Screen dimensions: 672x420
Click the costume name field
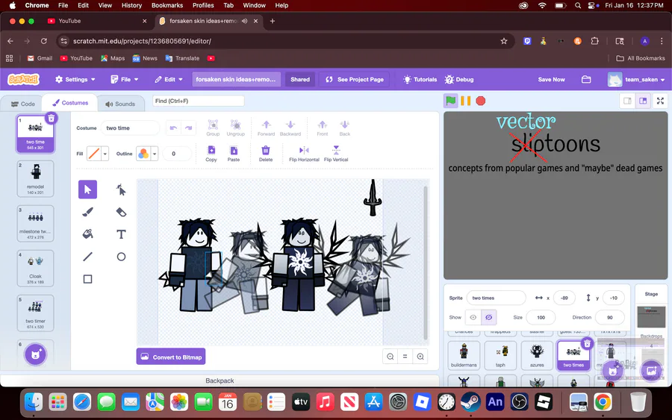pos(130,128)
